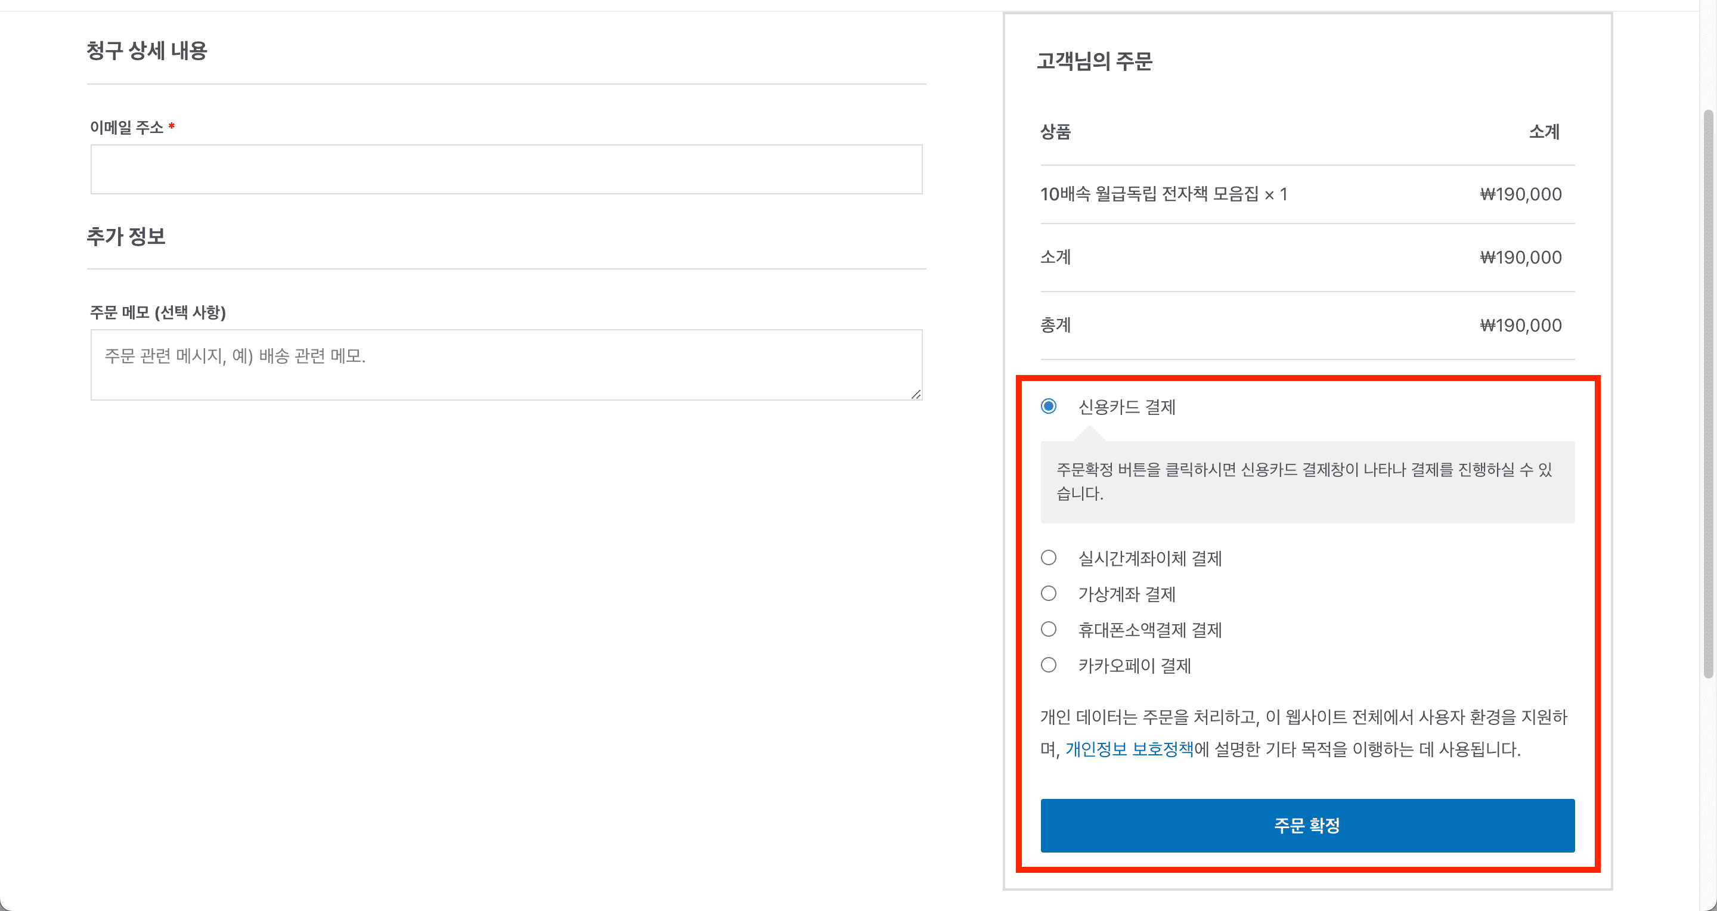This screenshot has width=1717, height=911.
Task: Select the 가상계좌 결제 radio button
Action: pos(1049,593)
